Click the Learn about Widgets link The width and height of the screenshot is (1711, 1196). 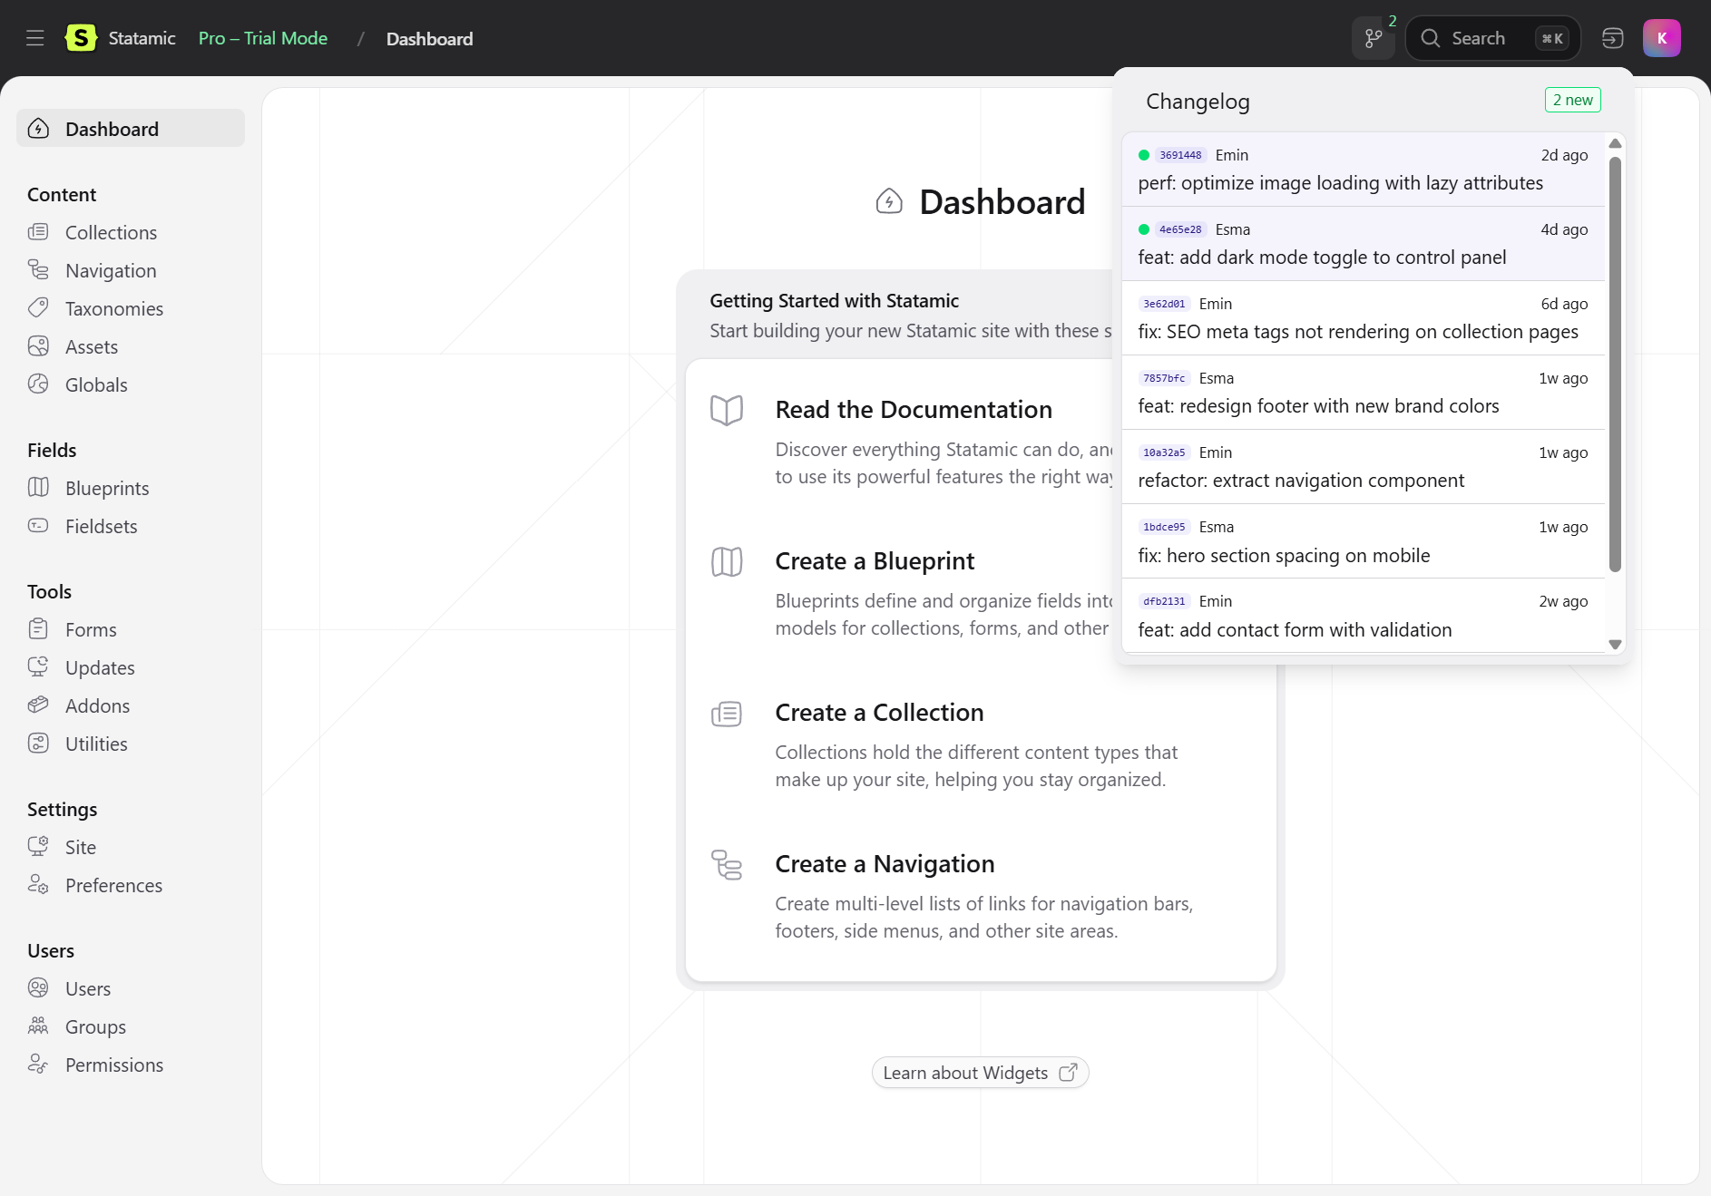(980, 1073)
